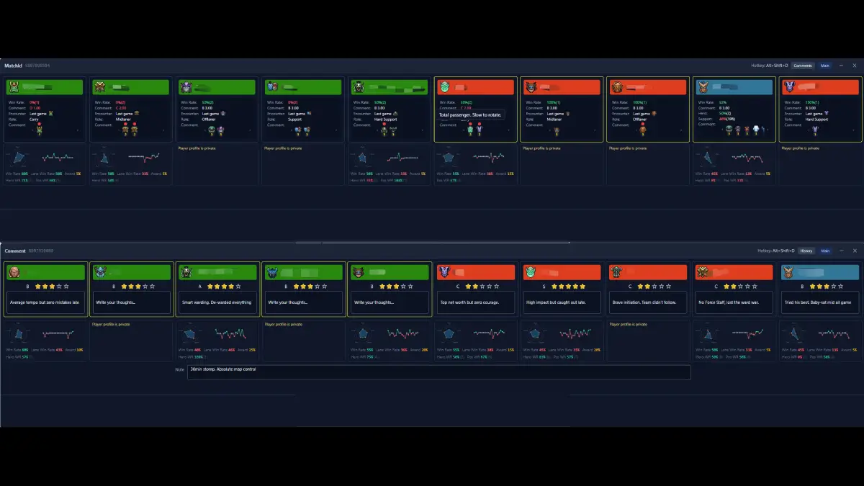Edit 'No Force Staff, lost the ward war' comment
The width and height of the screenshot is (864, 486).
coord(735,302)
